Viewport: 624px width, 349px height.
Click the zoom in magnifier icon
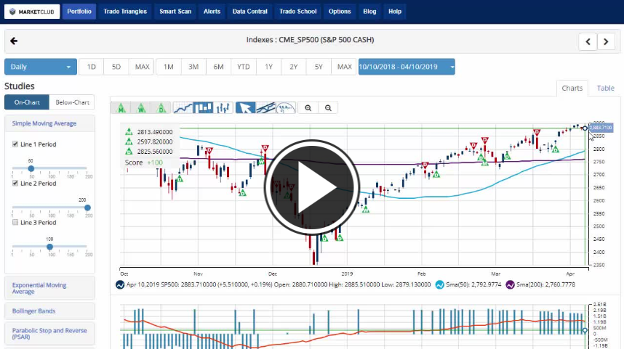coord(308,107)
